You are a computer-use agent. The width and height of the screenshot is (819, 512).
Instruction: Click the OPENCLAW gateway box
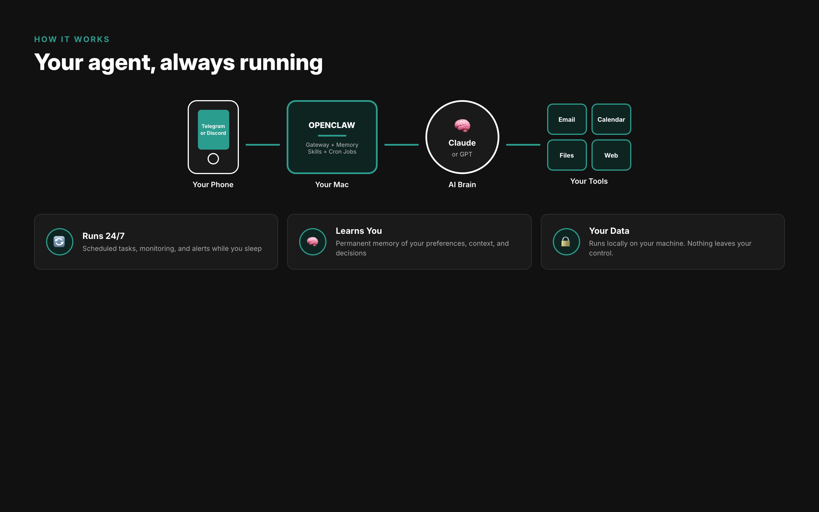pyautogui.click(x=332, y=137)
